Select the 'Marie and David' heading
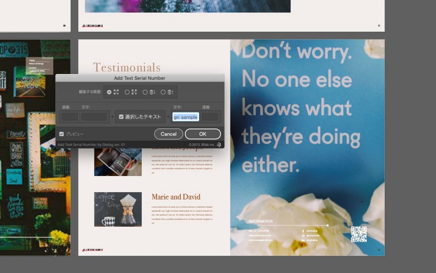Image resolution: width=436 pixels, height=273 pixels. (176, 196)
